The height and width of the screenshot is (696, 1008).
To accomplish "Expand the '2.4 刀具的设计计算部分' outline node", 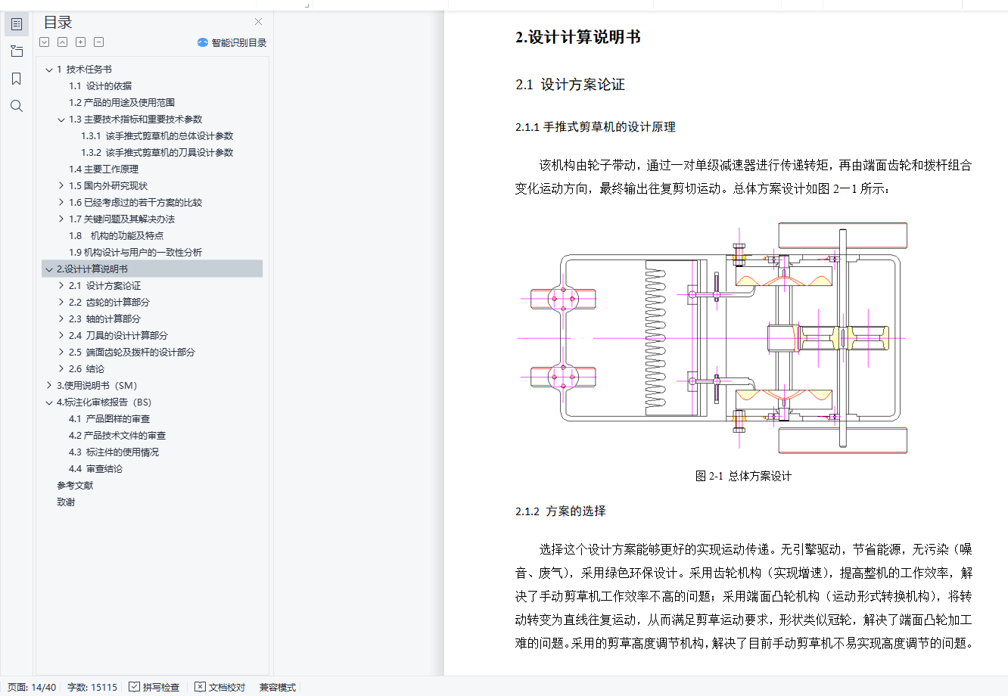I will point(61,336).
